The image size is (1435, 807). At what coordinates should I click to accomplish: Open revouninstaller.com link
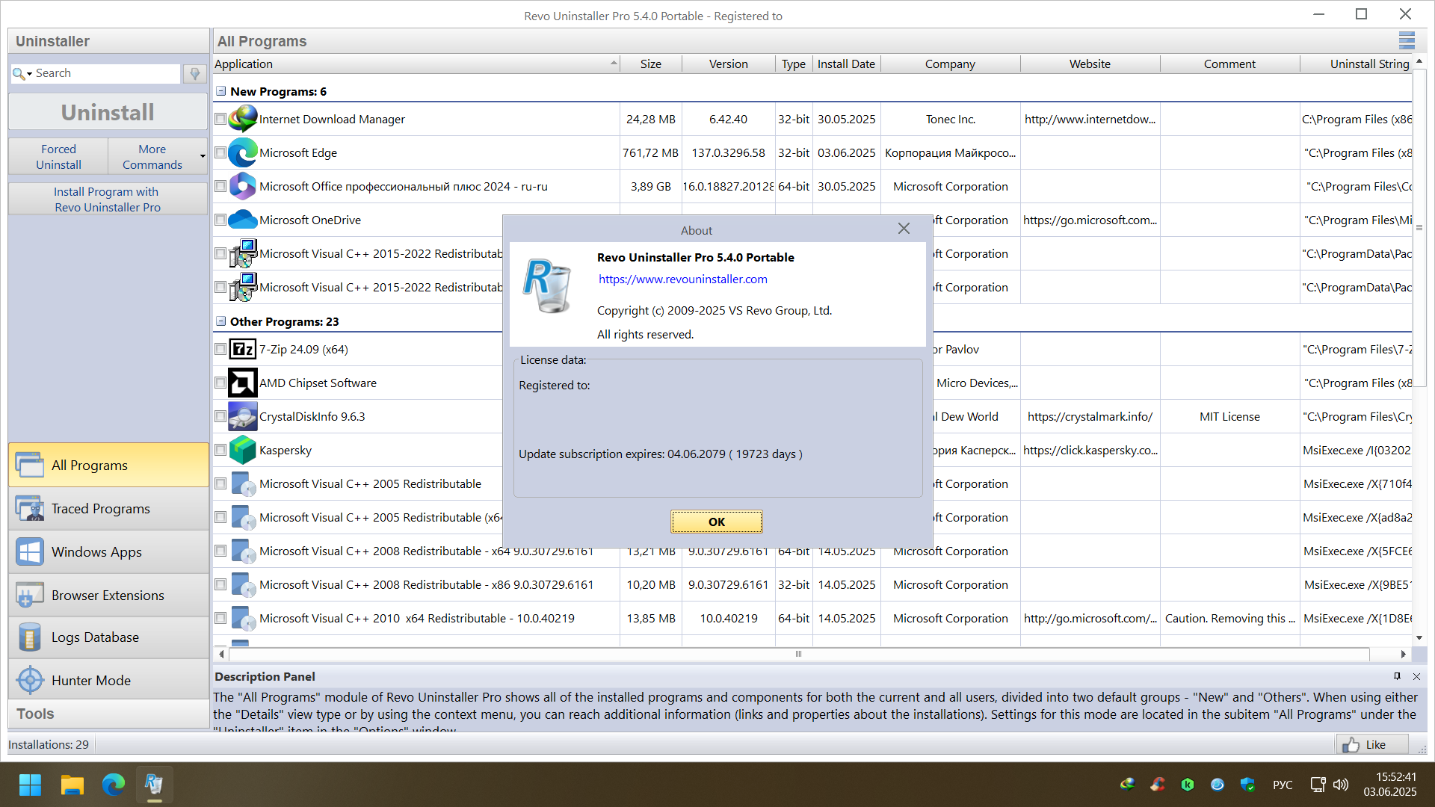(682, 279)
